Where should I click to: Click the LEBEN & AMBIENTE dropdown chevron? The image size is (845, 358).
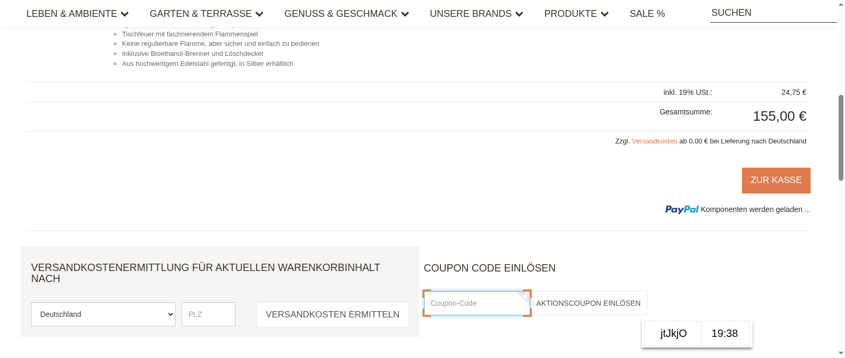pyautogui.click(x=125, y=14)
